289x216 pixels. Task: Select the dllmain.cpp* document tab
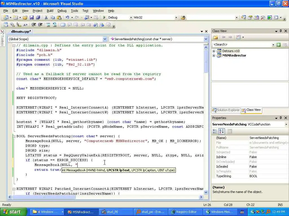(21, 31)
